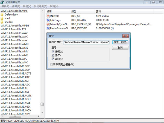Select the WMP11.AssocFile.WMZ key

[14, 55]
